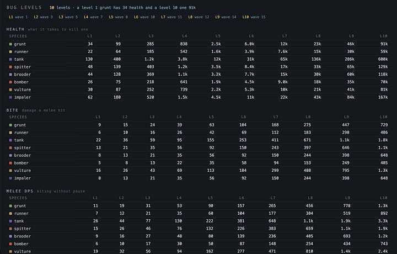Click the L8 column header in Melee DPS table

pyautogui.click(x=310, y=198)
